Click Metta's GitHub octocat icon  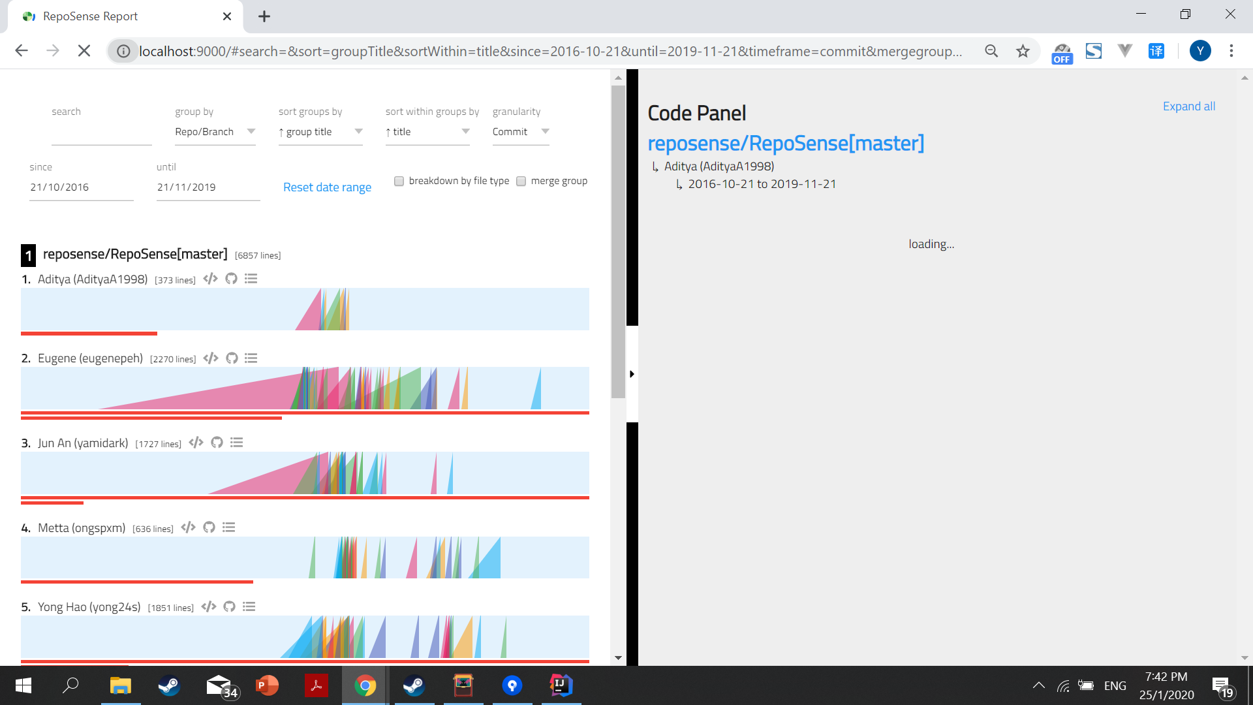point(209,527)
